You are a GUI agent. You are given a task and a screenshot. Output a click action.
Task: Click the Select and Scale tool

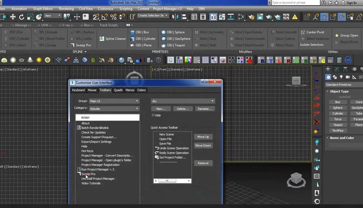30,17
